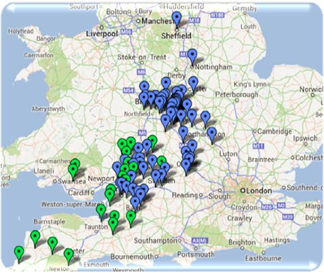
Task: Click the green pin near Swansea
Action: (73, 172)
